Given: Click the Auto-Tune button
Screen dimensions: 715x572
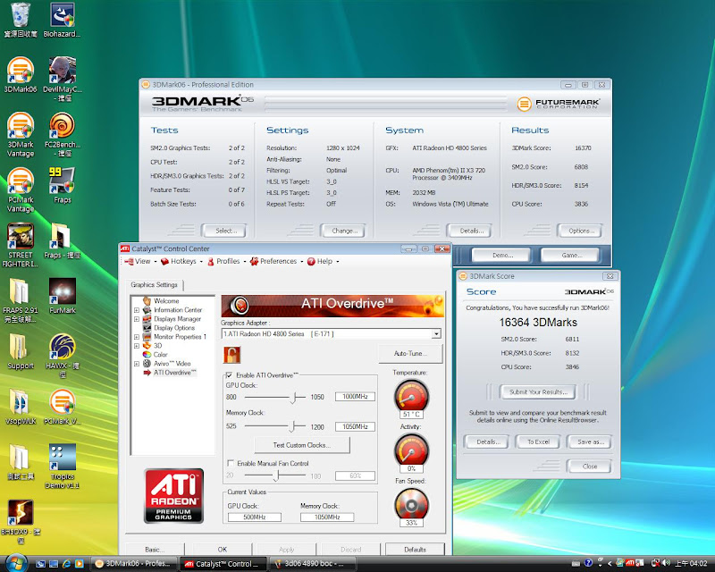Looking at the screenshot, I should (410, 354).
